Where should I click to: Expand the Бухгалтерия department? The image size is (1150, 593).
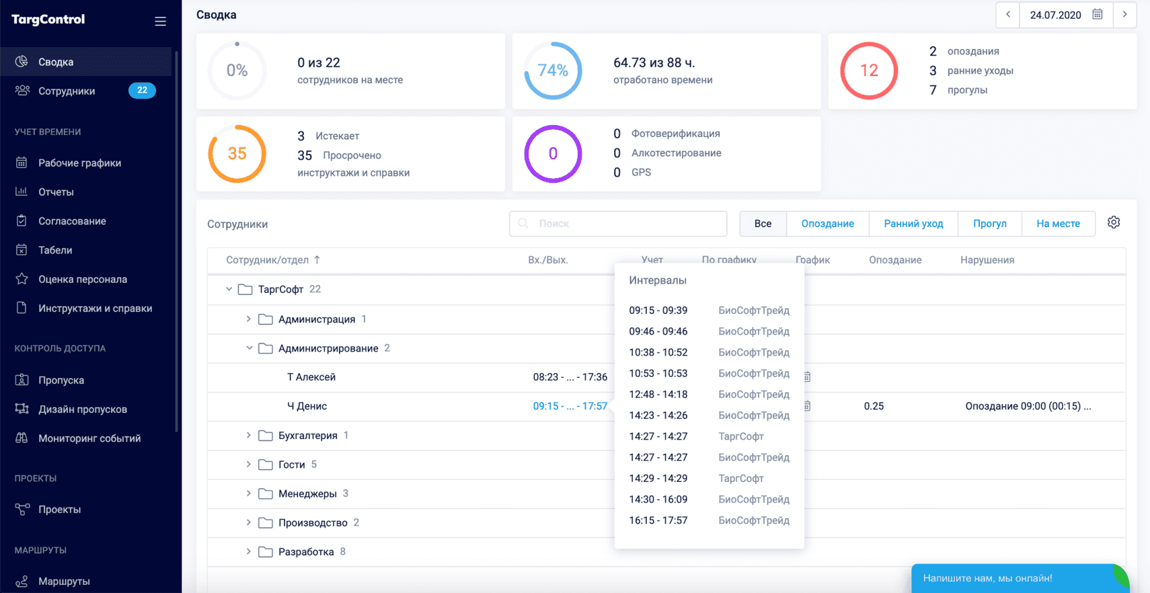point(249,436)
